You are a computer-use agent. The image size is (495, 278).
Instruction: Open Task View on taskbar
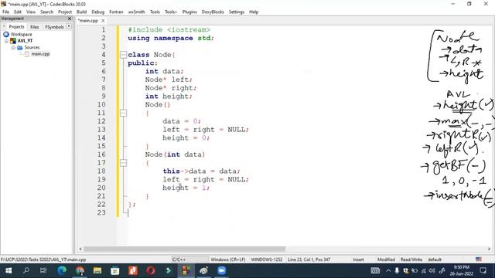coord(43,270)
